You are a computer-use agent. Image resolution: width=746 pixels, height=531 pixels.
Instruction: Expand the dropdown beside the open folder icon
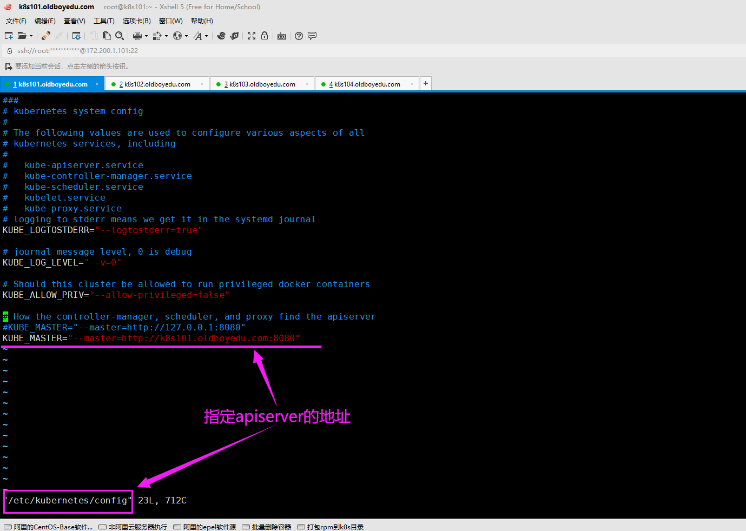(31, 36)
